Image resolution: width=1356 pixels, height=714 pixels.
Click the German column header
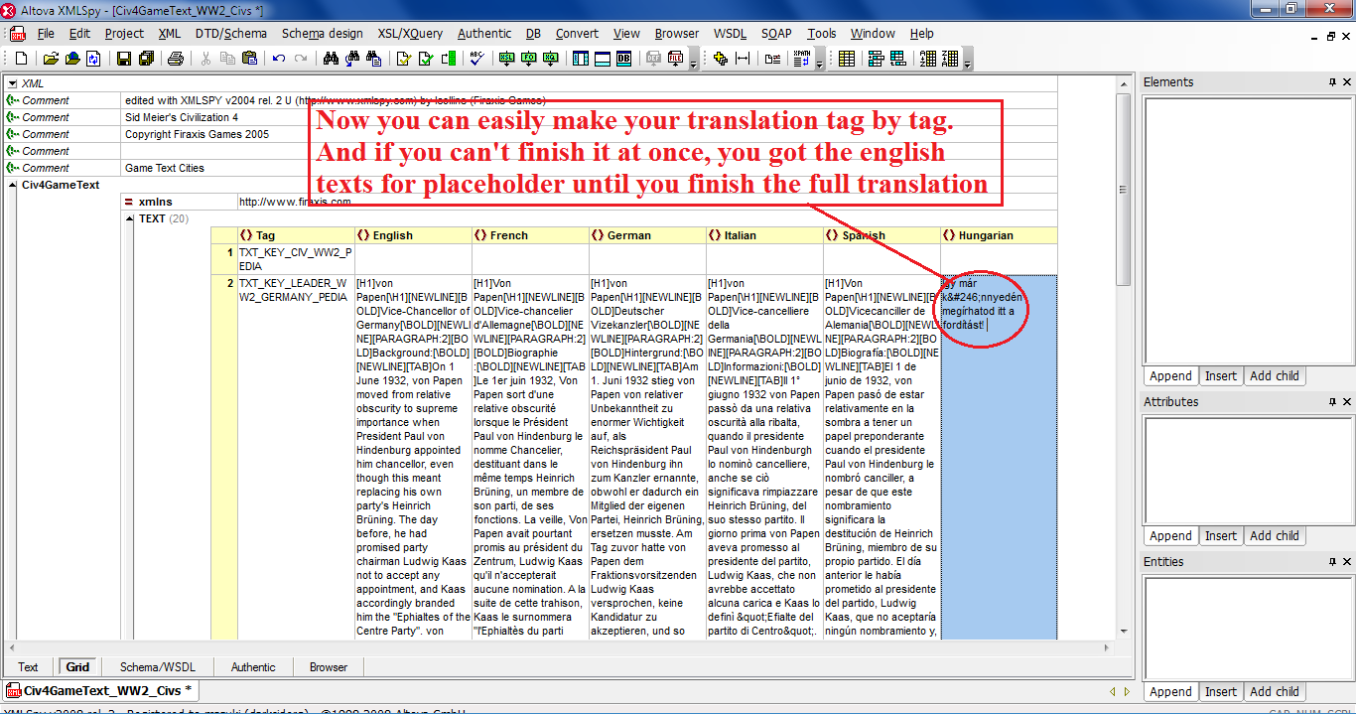[647, 235]
